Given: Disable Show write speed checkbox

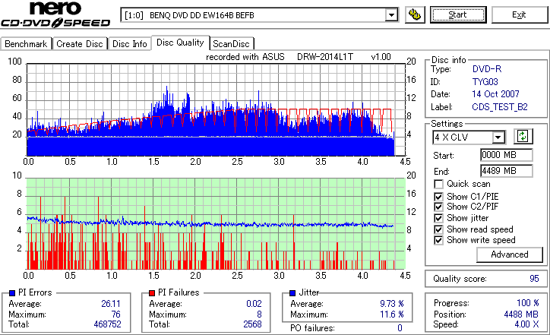Looking at the screenshot, I should (438, 240).
